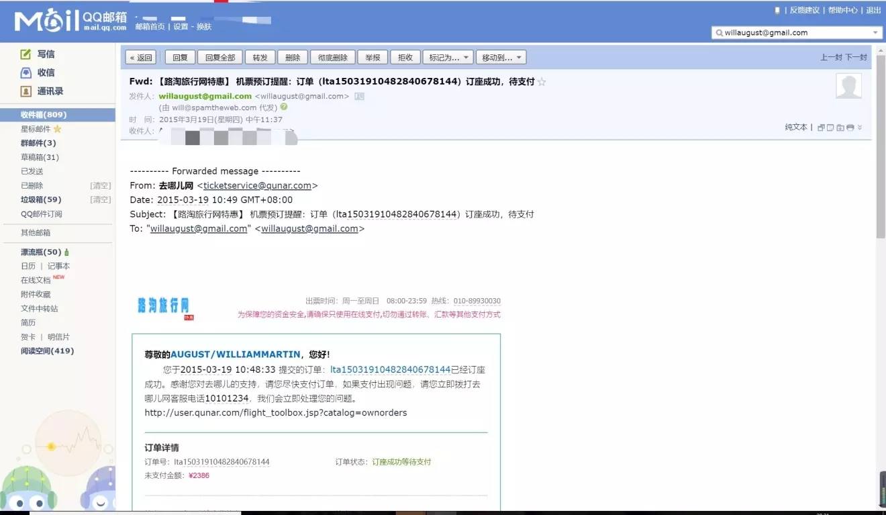Viewport: 886px width, 515px height.
Task: Open the 垃圾箱(59) spam folder
Action: (x=41, y=199)
